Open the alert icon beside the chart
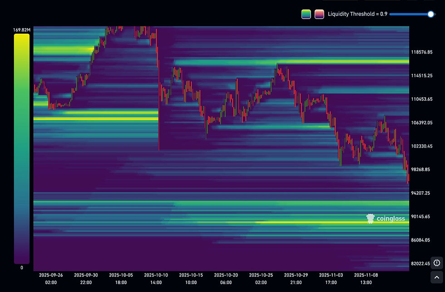The height and width of the screenshot is (292, 445). click(x=437, y=263)
